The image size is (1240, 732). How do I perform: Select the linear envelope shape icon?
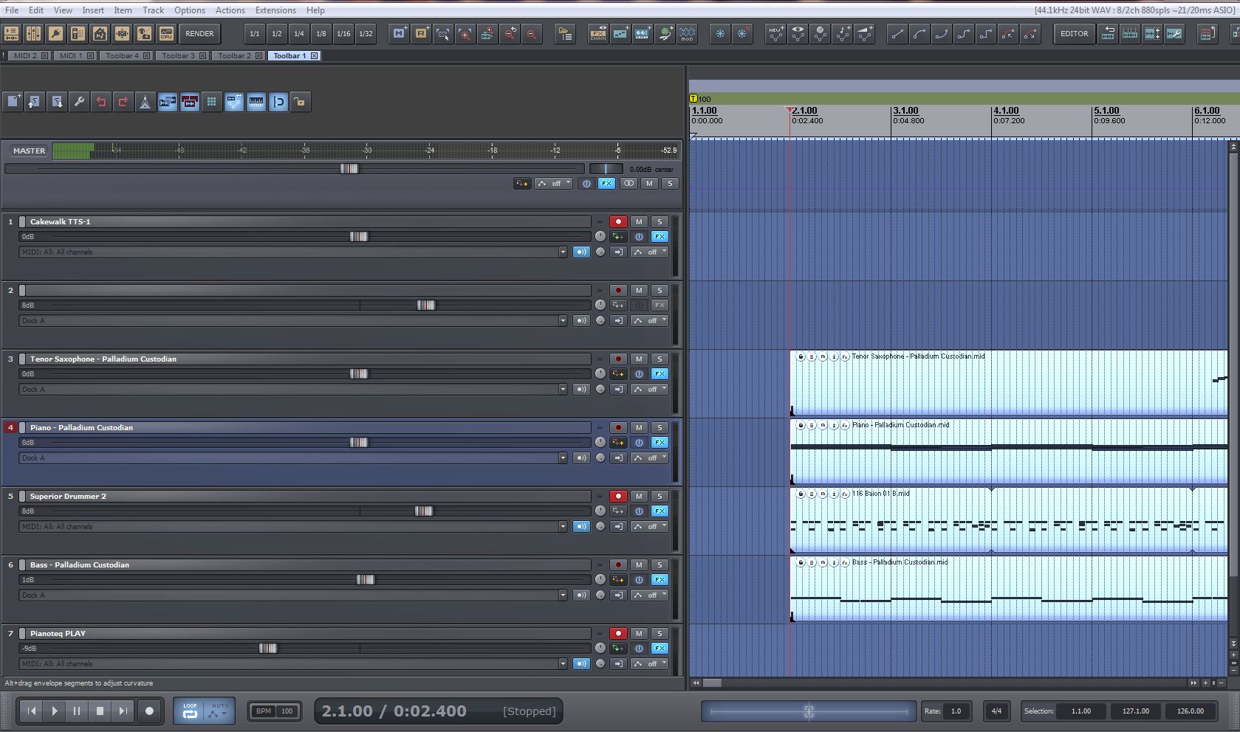pos(897,33)
